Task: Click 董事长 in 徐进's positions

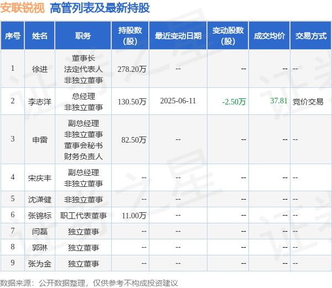Action: (x=83, y=58)
